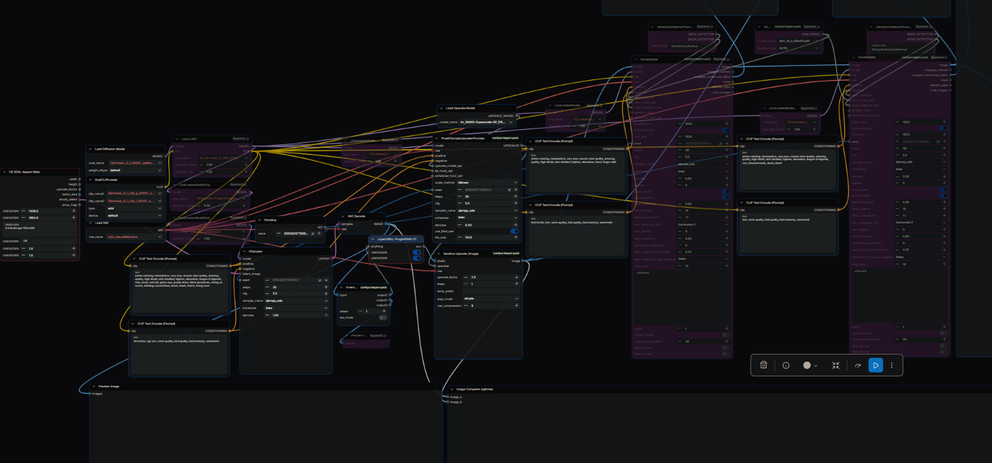Collapse the Load Diffusion Model node

coord(91,149)
